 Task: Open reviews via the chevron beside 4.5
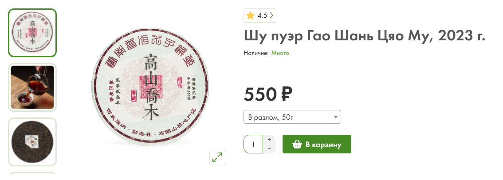(x=271, y=16)
